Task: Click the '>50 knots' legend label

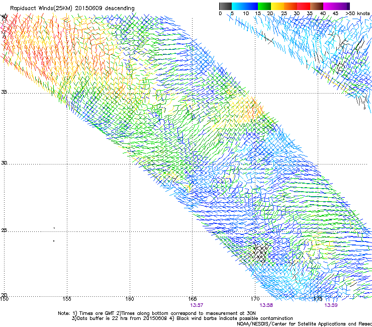Action: pyautogui.click(x=357, y=13)
